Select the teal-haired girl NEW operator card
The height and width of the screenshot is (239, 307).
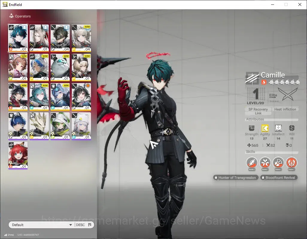click(39, 97)
